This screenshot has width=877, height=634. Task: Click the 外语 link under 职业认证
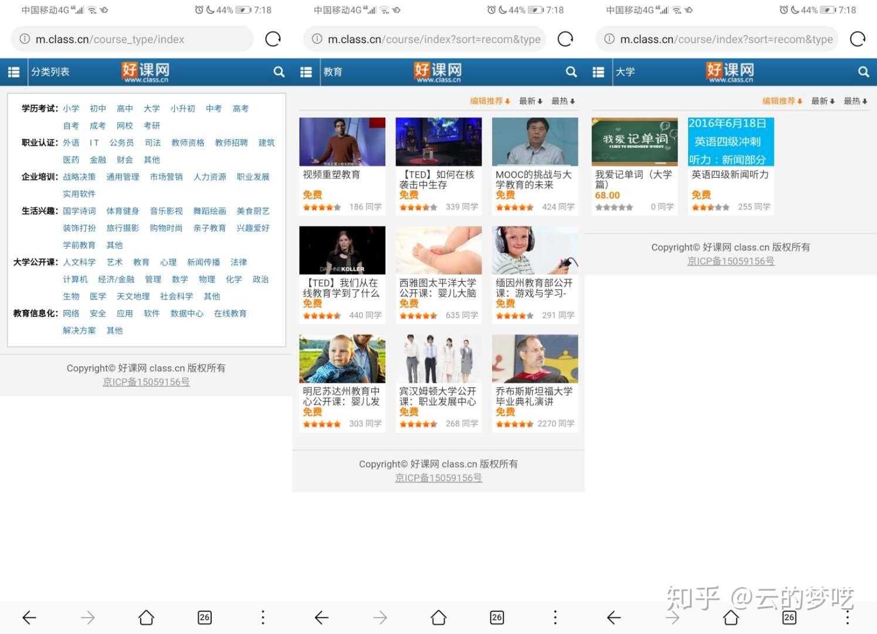tap(71, 142)
